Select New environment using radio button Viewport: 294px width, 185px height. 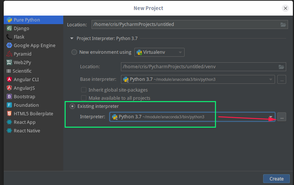pos(74,52)
